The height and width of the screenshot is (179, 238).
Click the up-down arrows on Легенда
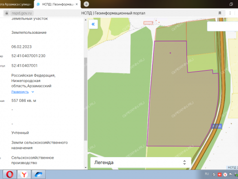pos(184,163)
